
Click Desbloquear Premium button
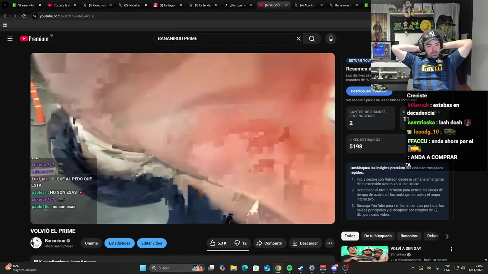click(369, 91)
